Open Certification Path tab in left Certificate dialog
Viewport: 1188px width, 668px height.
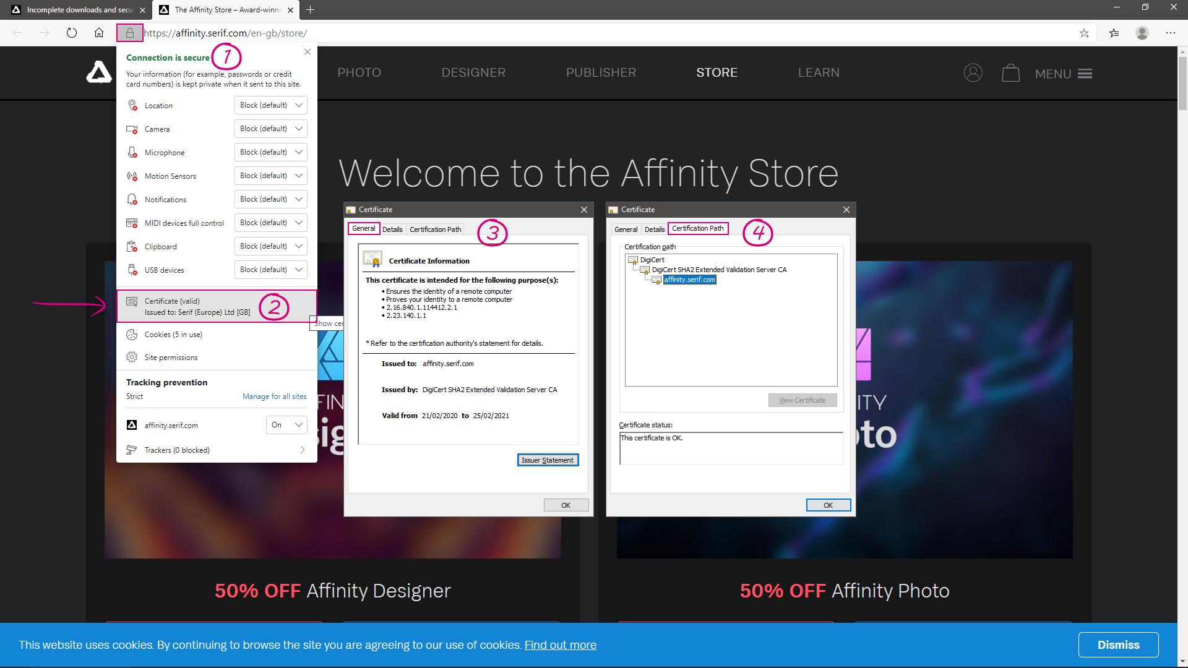pyautogui.click(x=436, y=229)
